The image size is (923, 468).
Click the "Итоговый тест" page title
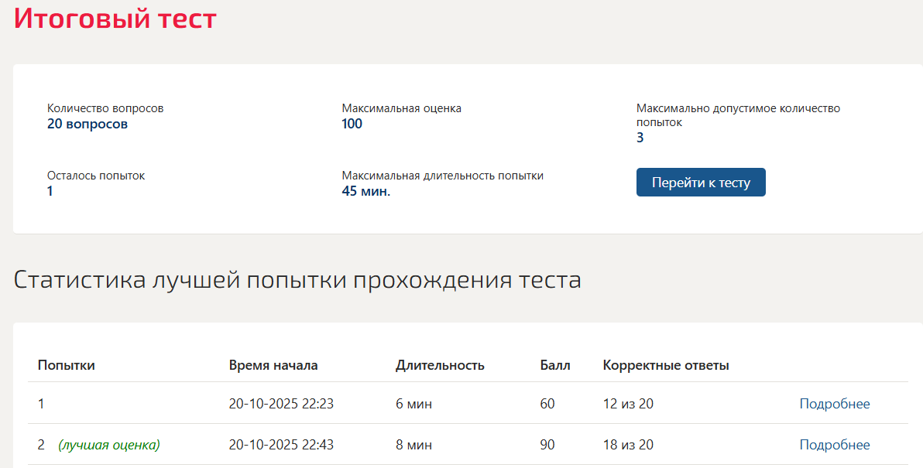(115, 18)
